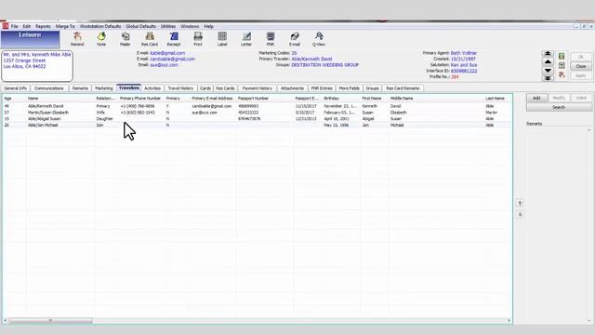The width and height of the screenshot is (595, 335).
Task: Select the Able/Jon Michael traveler row
Action: tap(257, 125)
